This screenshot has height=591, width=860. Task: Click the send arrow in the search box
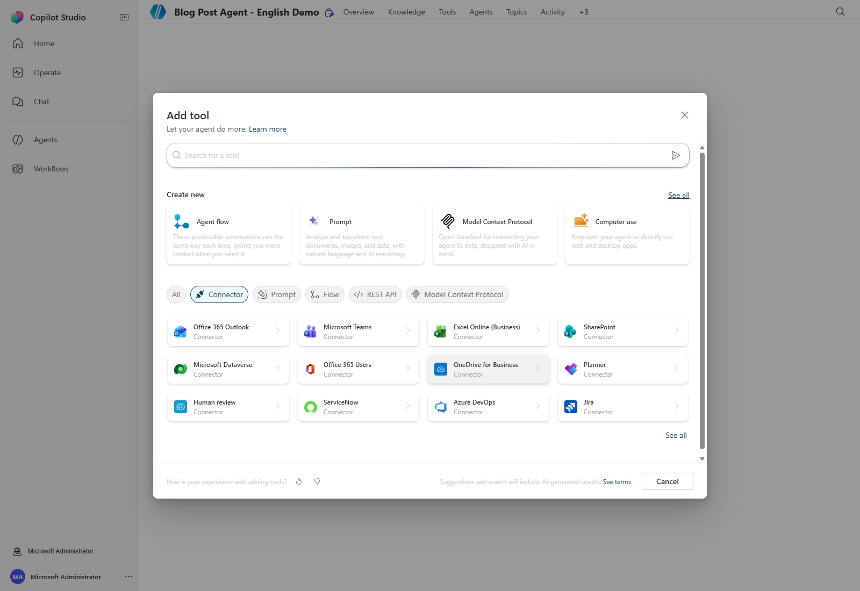[676, 155]
